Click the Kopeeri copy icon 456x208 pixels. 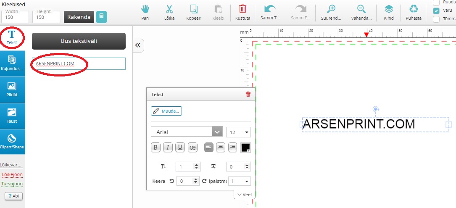coord(194,10)
